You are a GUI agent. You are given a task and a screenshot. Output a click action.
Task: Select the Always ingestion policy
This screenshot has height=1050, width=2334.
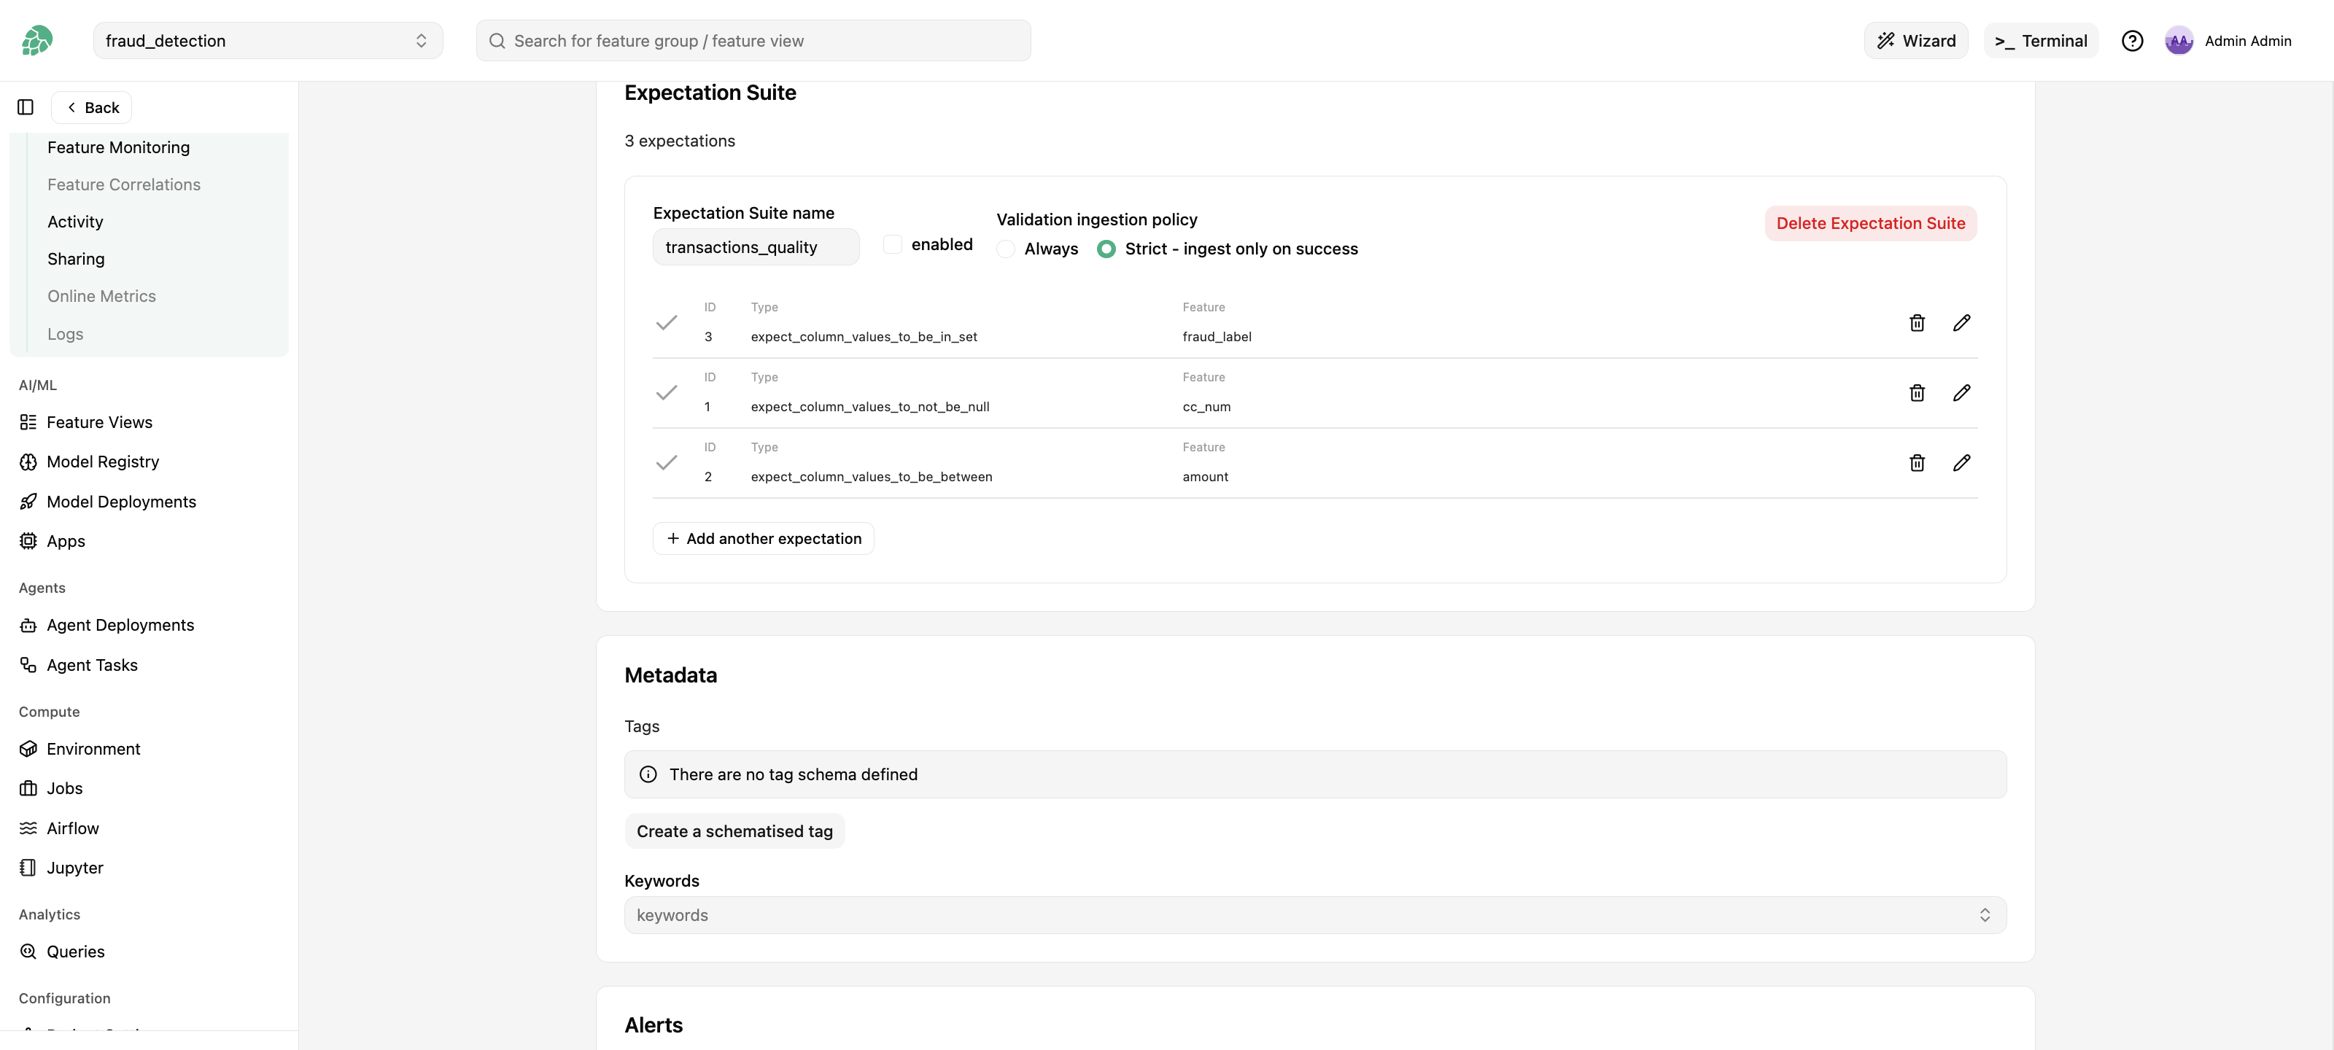[1006, 249]
